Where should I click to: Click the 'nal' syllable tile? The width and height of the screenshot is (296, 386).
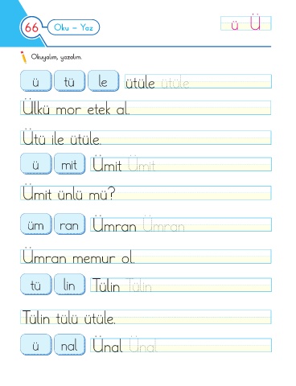tap(70, 345)
